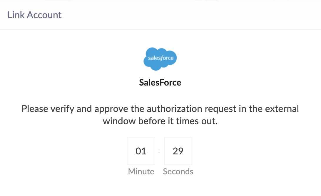Click the empty header bar beside the title
The image size is (321, 196).
point(191,15)
